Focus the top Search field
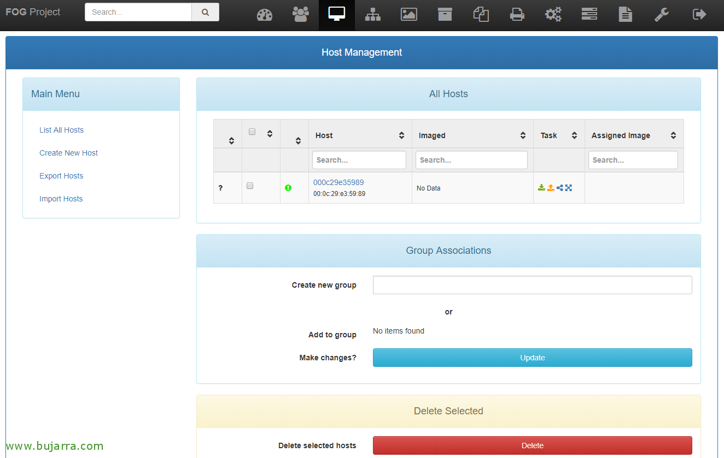The width and height of the screenshot is (724, 458). (x=138, y=12)
